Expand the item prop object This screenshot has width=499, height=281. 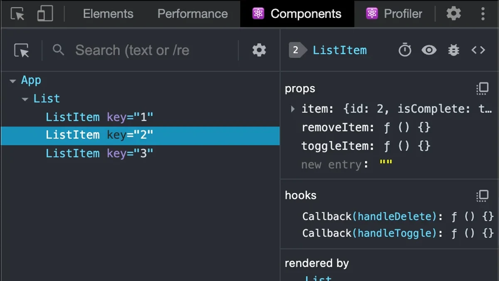(x=293, y=109)
